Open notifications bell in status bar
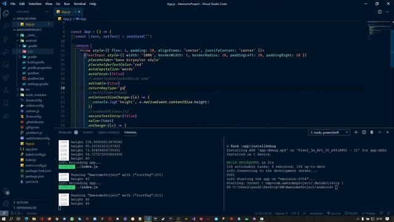The image size is (394, 222). (388, 213)
